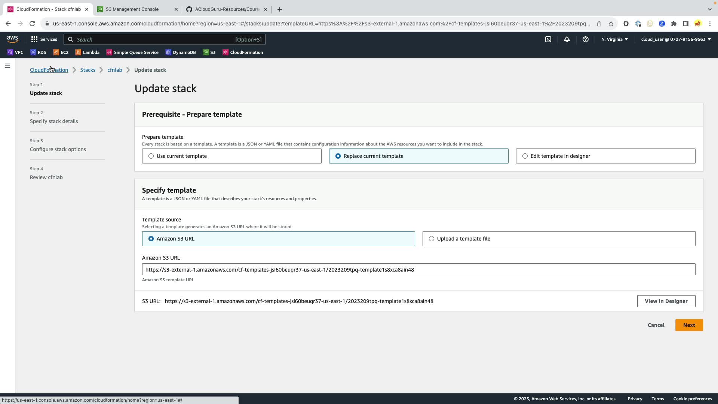
Task: Expand the Chrome tab search chevron
Action: pos(709,9)
